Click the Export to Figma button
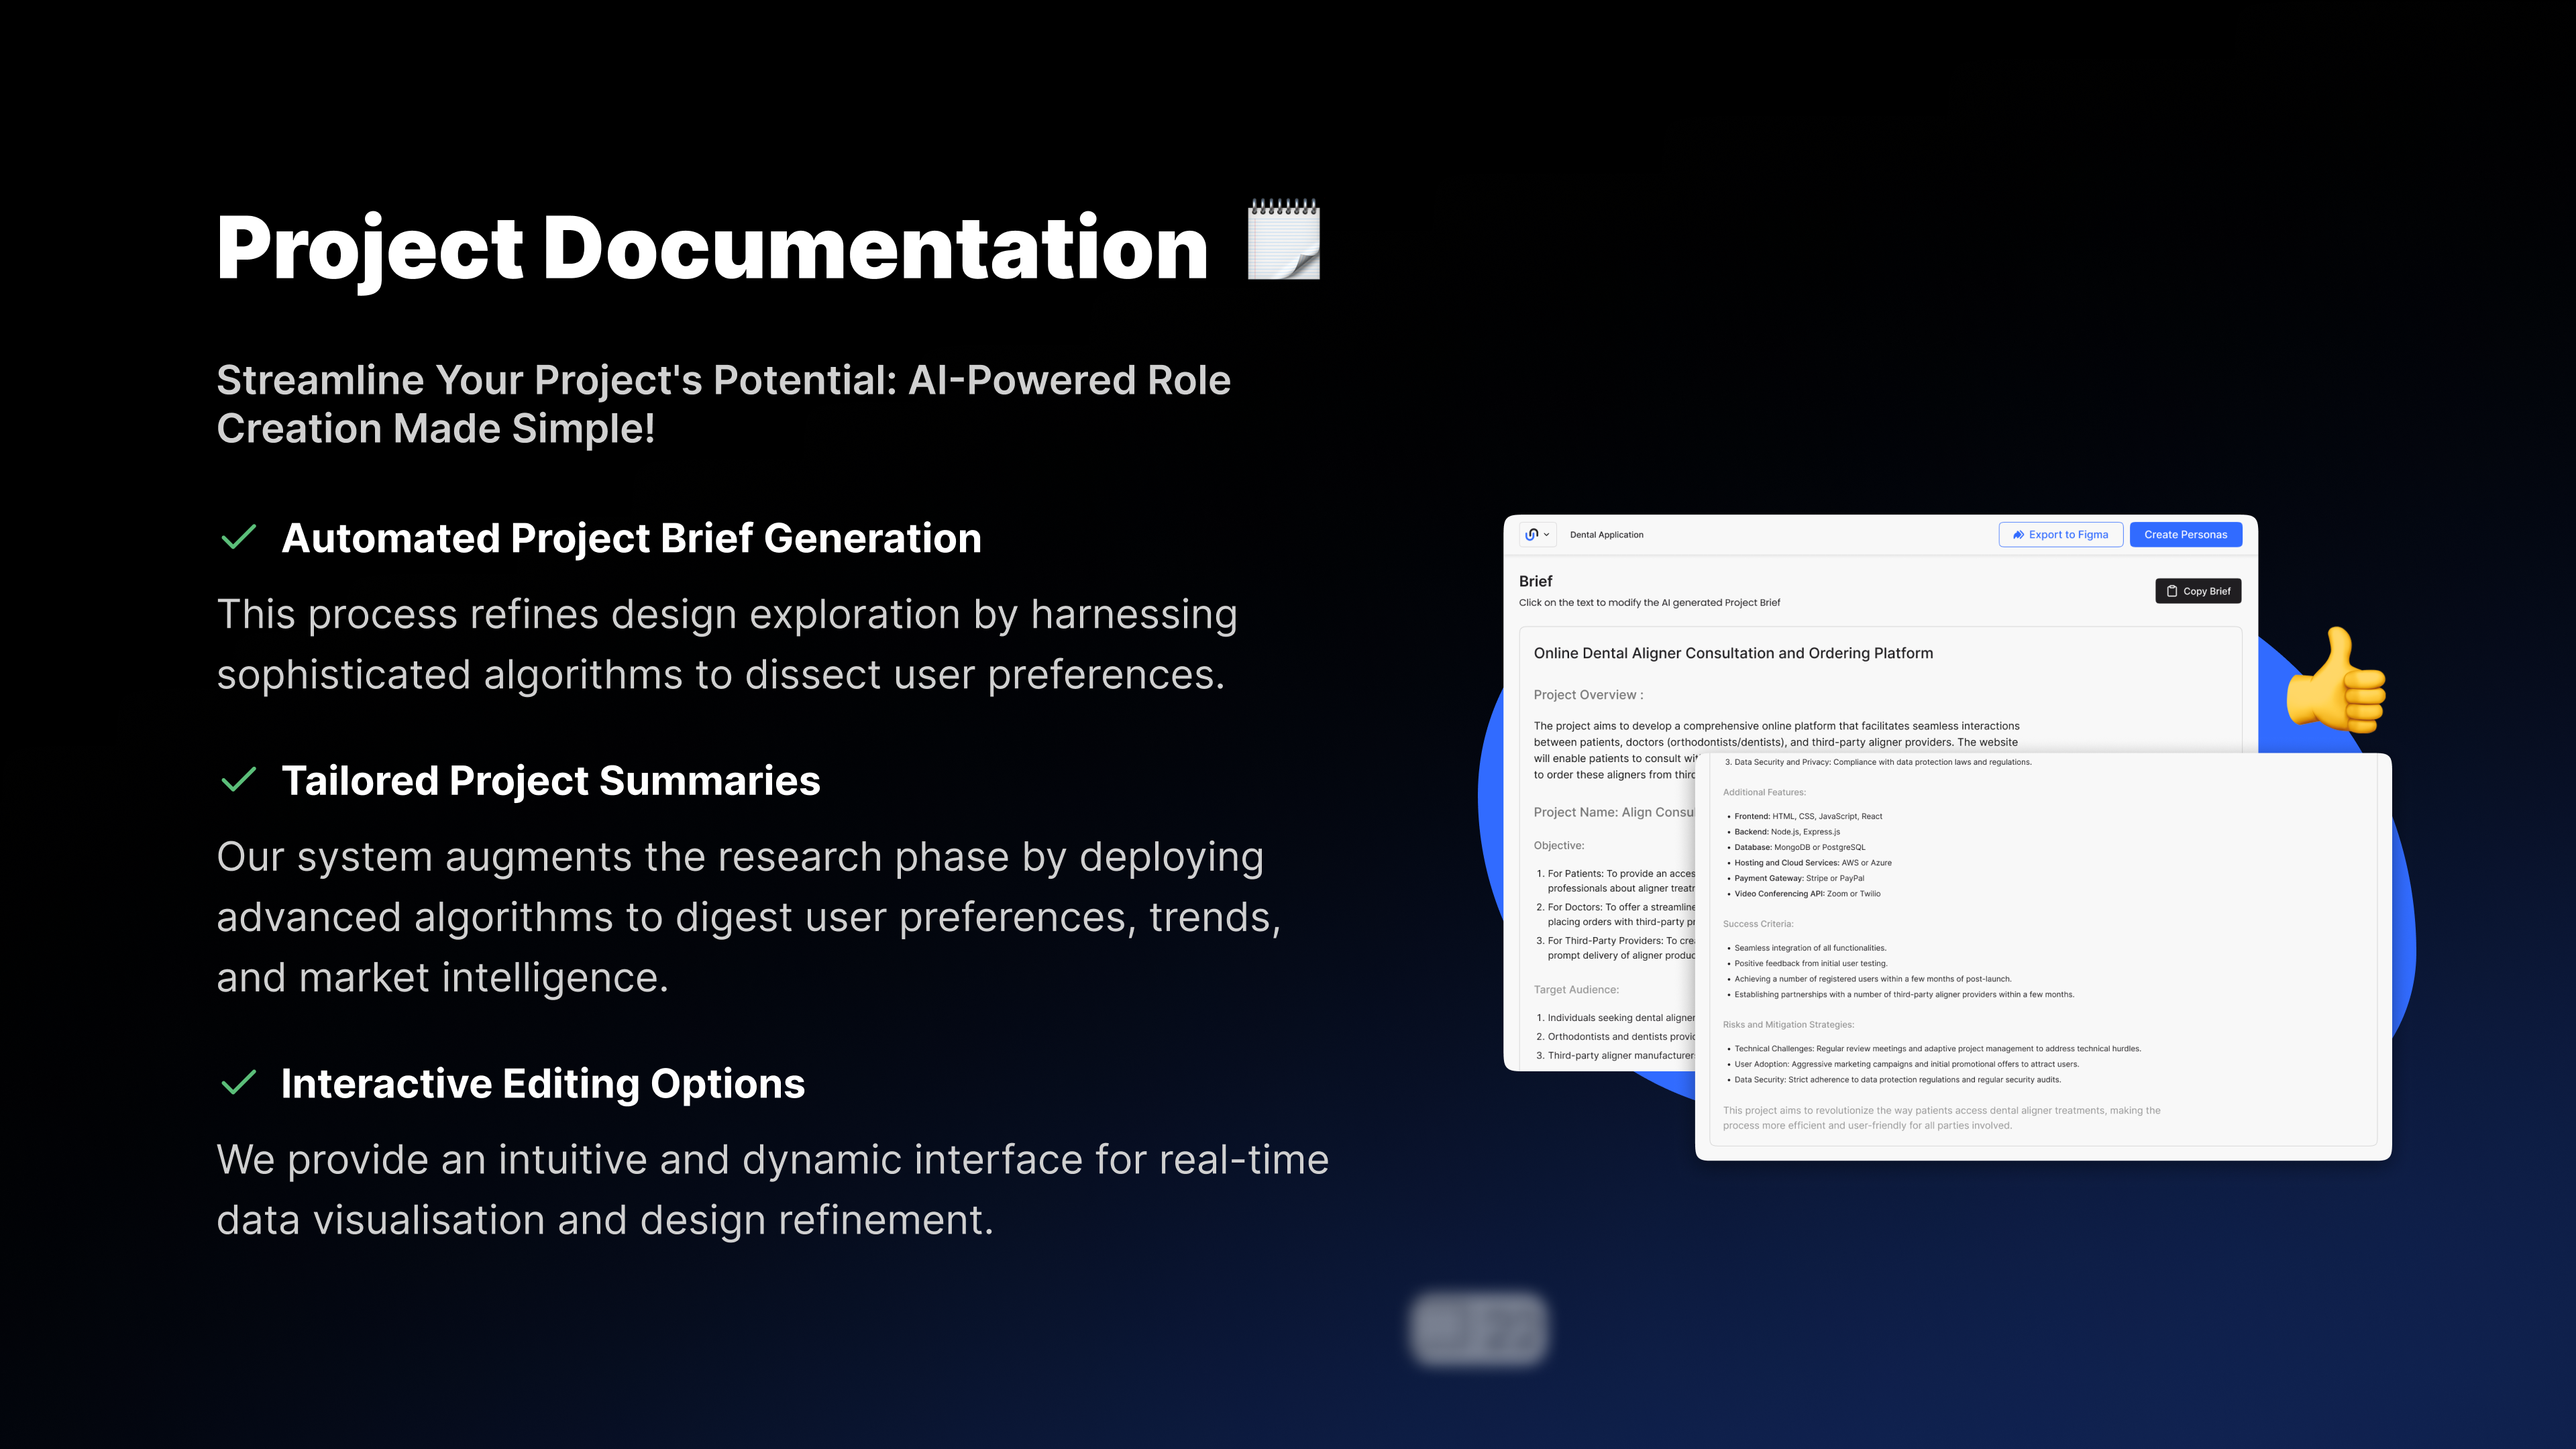Screen dimensions: 2576x1449 (x=2060, y=534)
